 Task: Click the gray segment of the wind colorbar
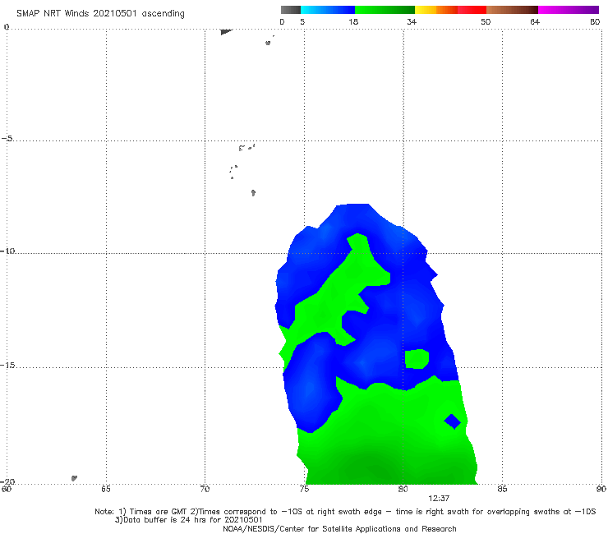point(290,10)
